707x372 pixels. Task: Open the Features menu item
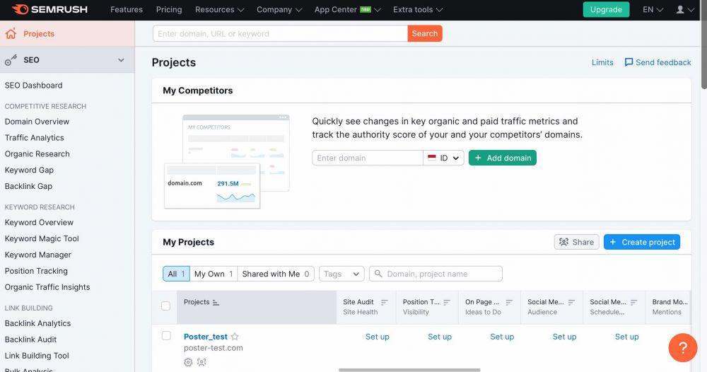point(127,9)
